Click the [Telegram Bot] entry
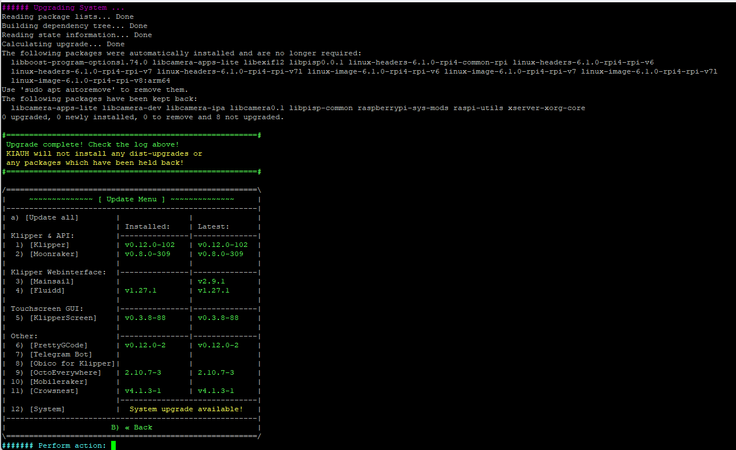736x450 pixels. (60, 354)
